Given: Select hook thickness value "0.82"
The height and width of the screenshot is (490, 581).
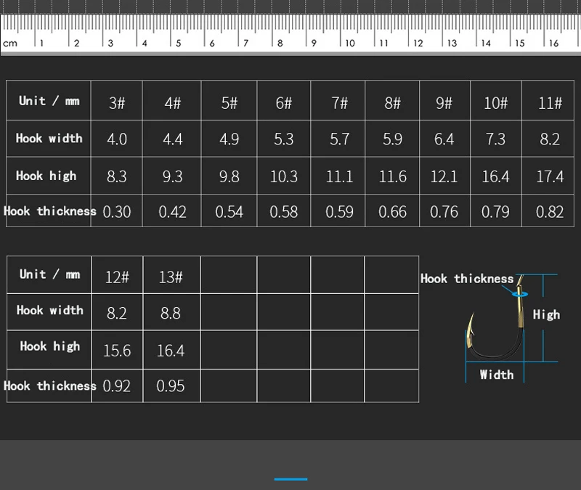Looking at the screenshot, I should [x=550, y=212].
